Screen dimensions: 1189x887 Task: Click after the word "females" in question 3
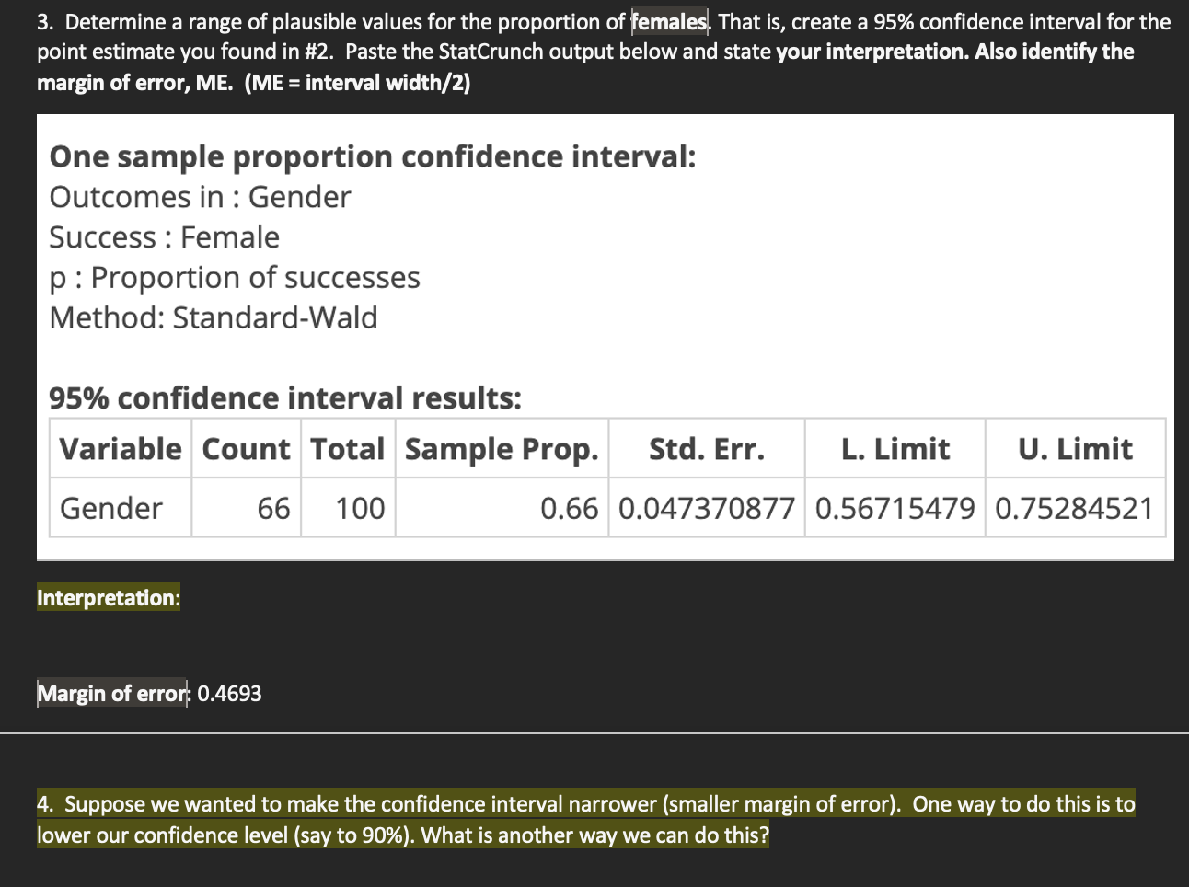click(x=709, y=21)
